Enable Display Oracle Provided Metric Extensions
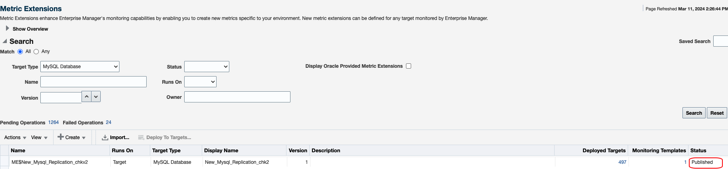The width and height of the screenshot is (728, 169). click(408, 66)
